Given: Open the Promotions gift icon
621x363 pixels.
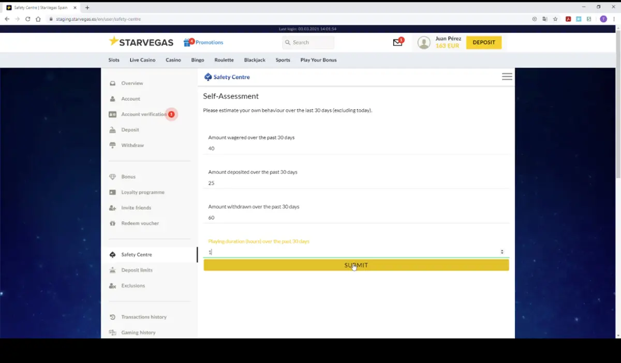Looking at the screenshot, I should 188,42.
